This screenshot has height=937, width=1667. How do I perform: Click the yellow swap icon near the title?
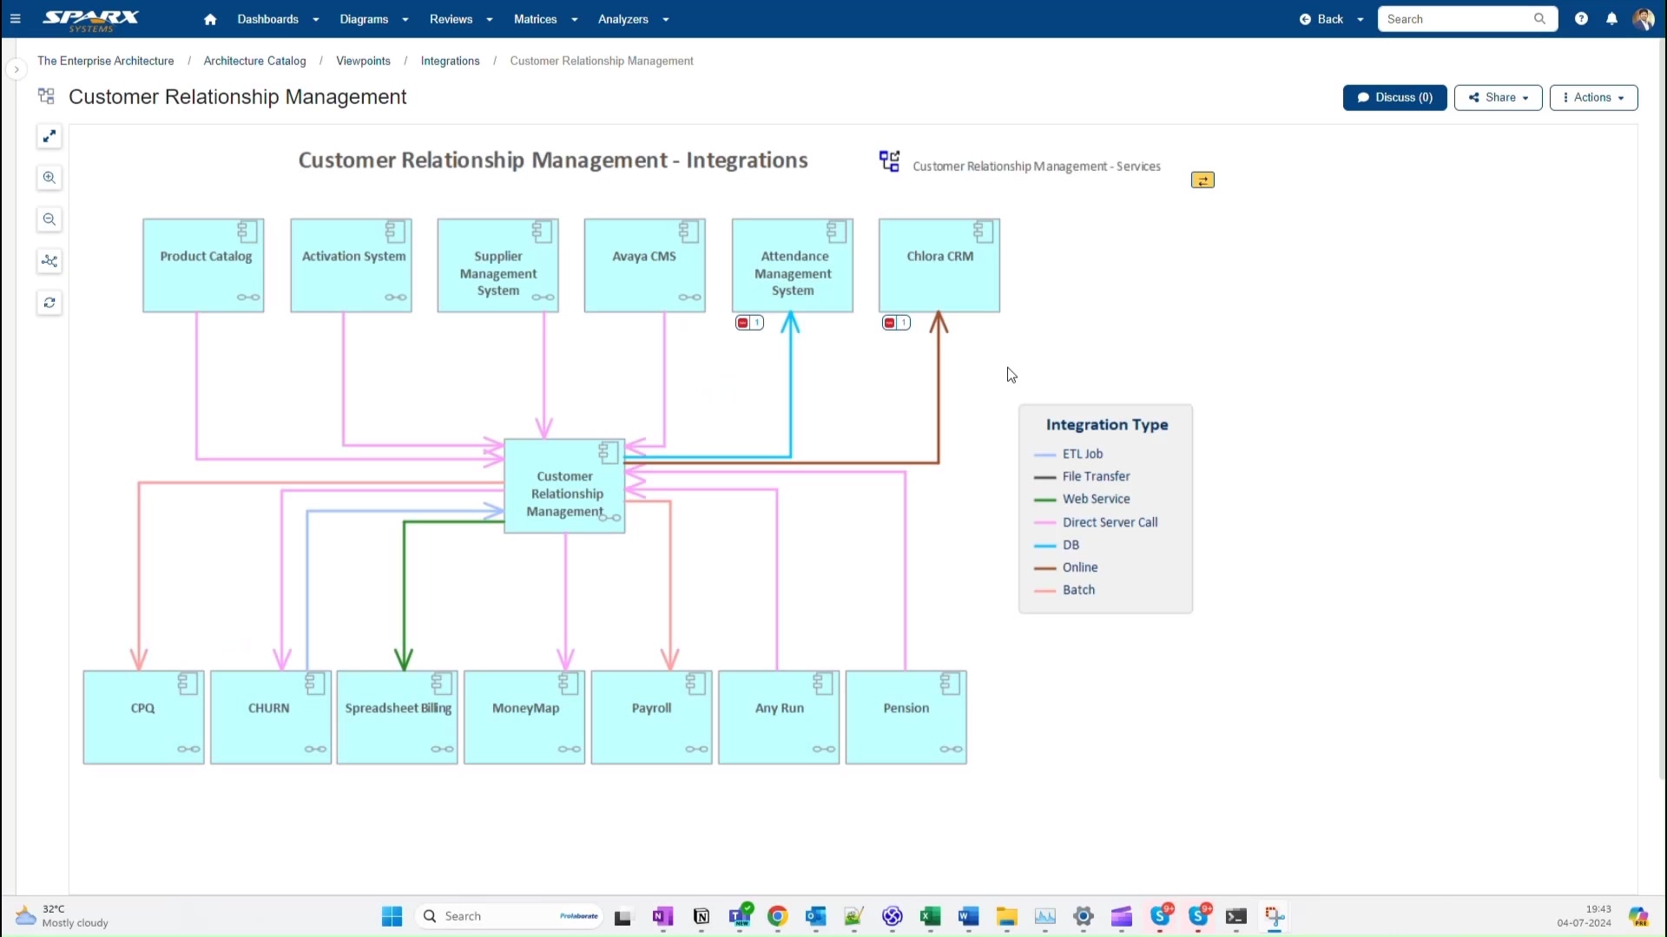point(1202,180)
